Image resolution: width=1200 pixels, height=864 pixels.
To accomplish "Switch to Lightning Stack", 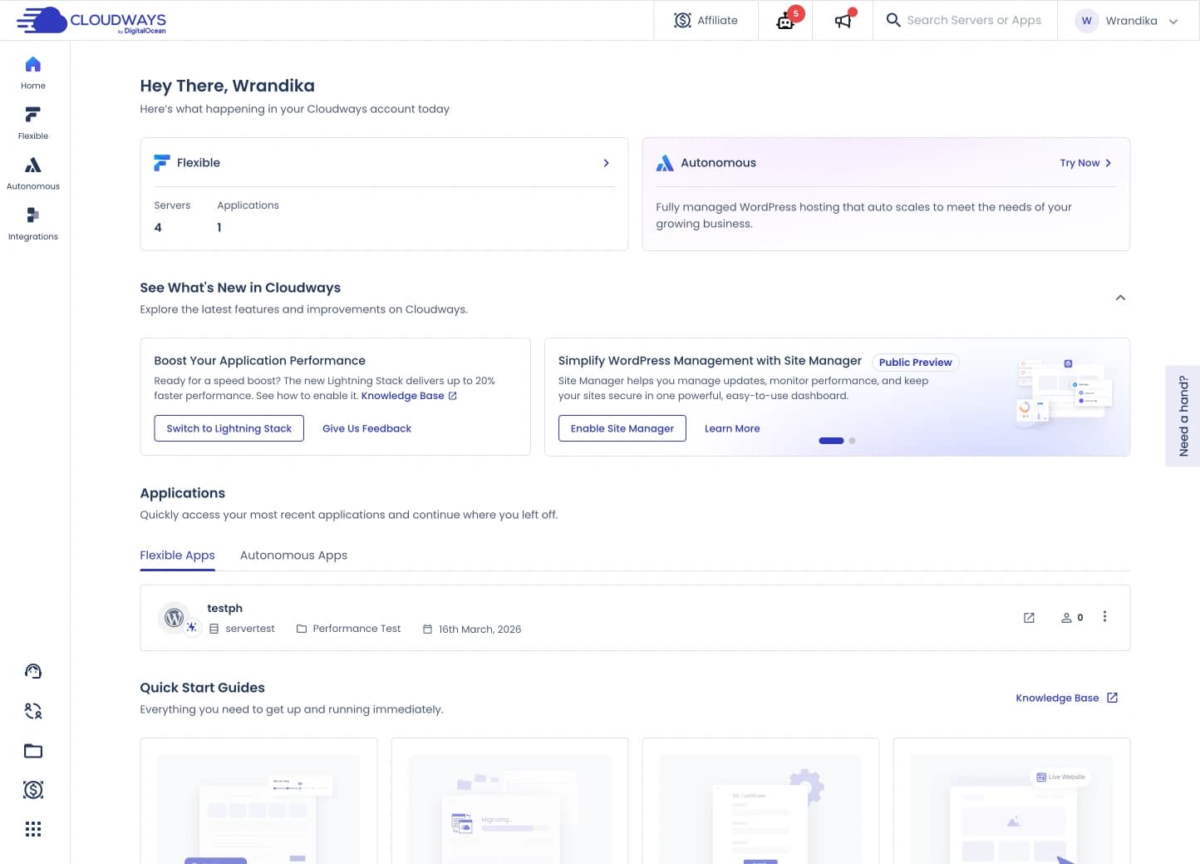I will [229, 428].
